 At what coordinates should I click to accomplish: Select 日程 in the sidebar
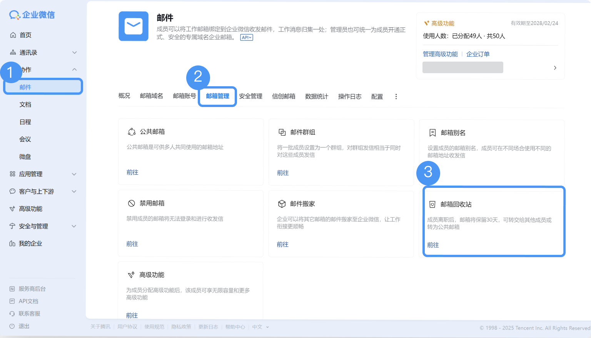(x=25, y=122)
